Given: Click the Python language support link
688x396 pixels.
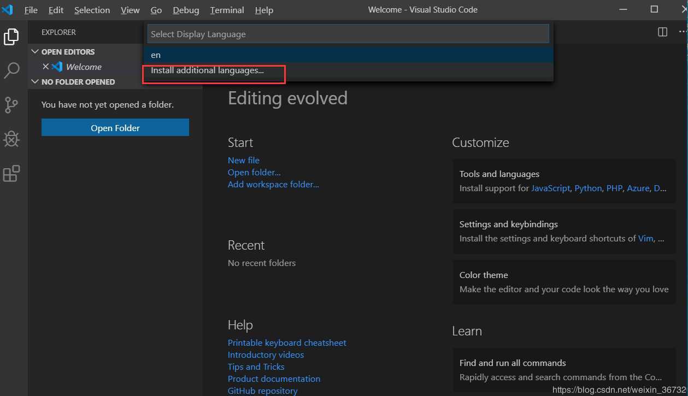Looking at the screenshot, I should 588,188.
